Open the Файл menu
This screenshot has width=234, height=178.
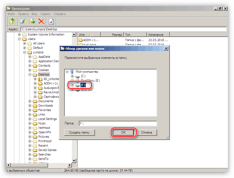[11, 14]
